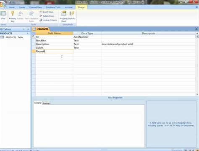Image resolution: width=199 pixels, height=151 pixels.
Task: Open the Builder tool
Action: [20, 16]
